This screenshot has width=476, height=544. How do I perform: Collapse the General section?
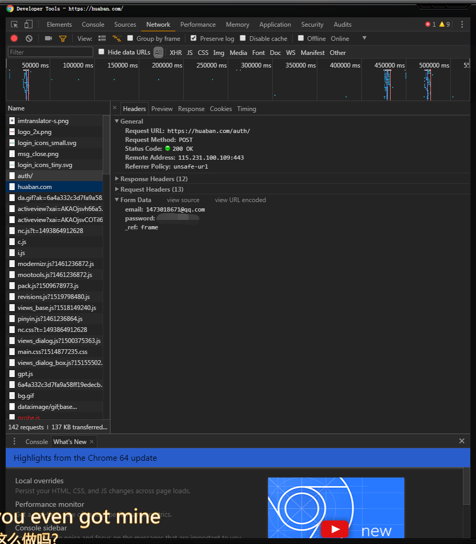click(117, 121)
